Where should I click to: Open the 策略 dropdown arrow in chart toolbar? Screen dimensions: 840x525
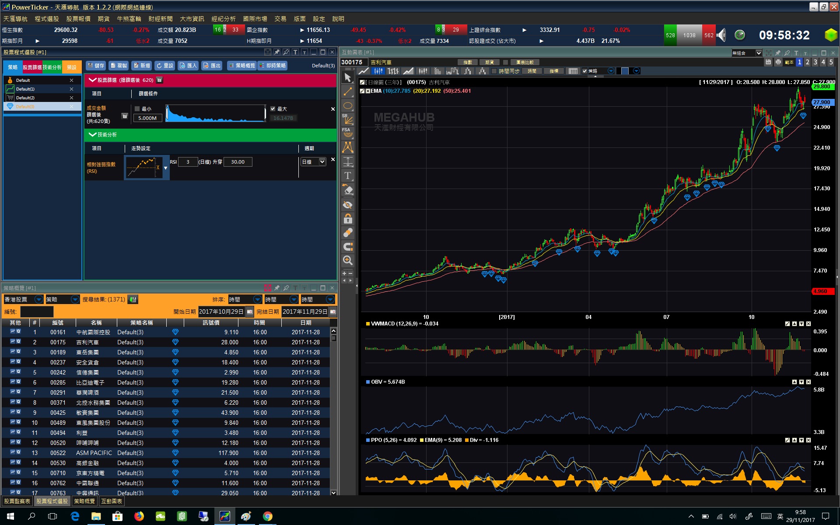[611, 71]
